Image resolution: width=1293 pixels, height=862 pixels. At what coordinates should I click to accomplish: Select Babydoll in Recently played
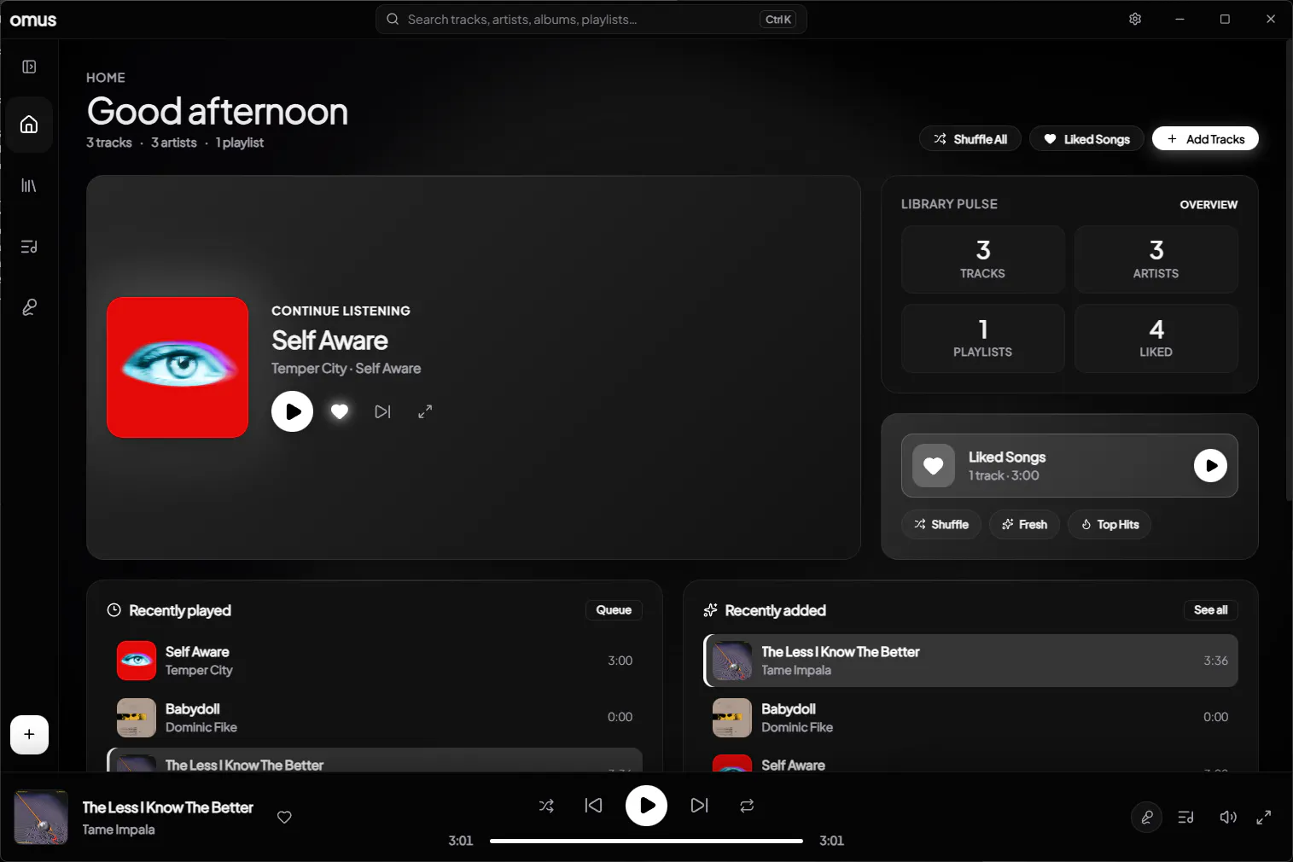[x=375, y=717]
